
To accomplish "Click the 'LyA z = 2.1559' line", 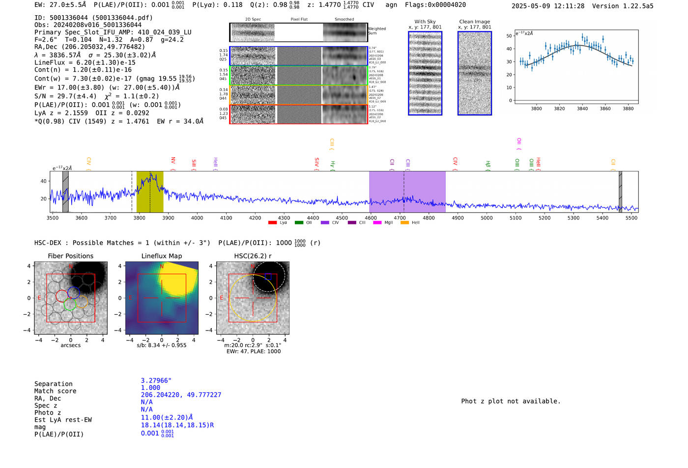I will tap(92, 113).
